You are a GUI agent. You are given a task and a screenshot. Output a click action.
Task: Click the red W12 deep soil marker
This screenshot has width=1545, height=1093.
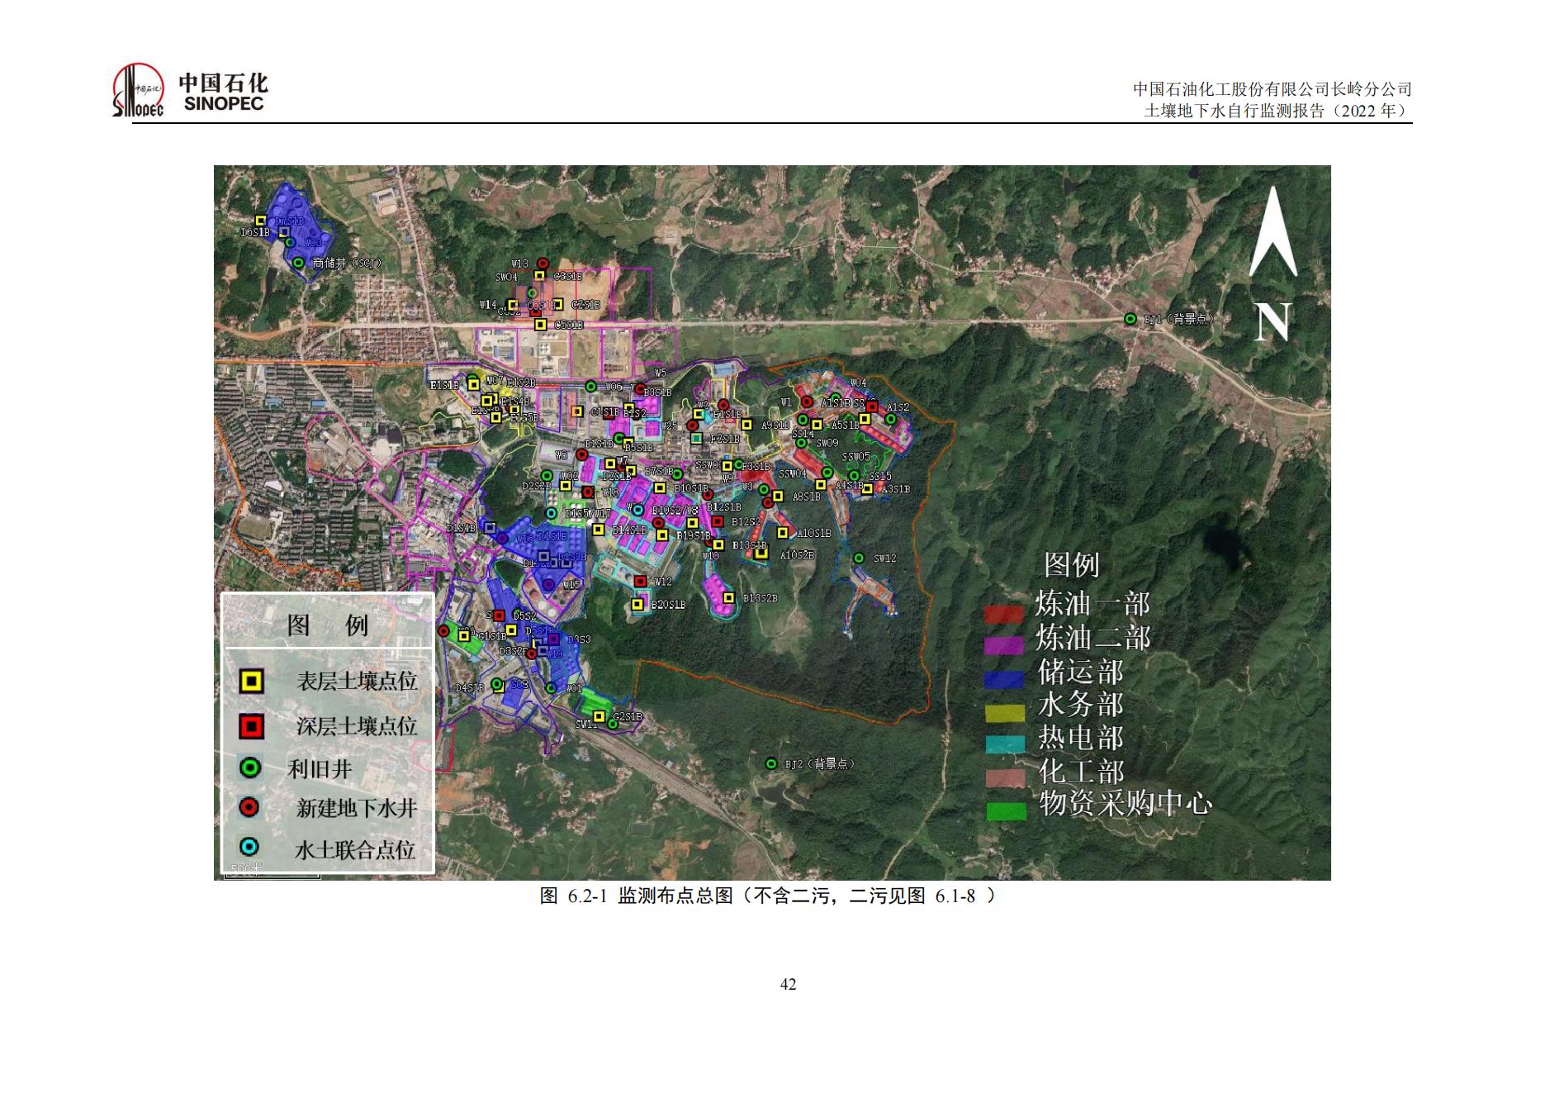pyautogui.click(x=640, y=582)
